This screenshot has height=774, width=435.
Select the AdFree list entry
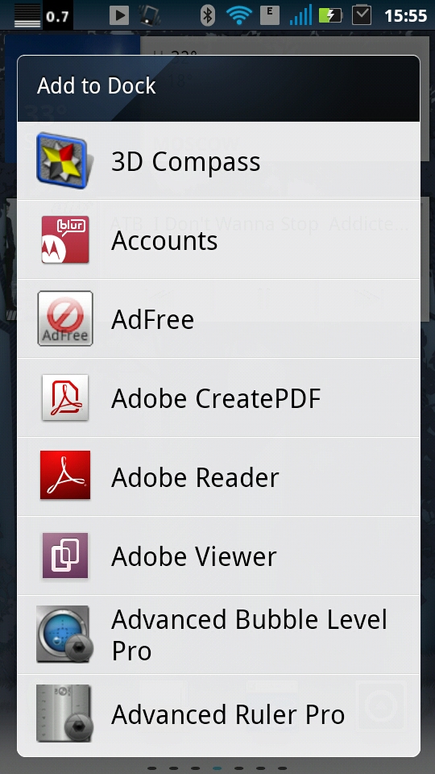pos(218,319)
